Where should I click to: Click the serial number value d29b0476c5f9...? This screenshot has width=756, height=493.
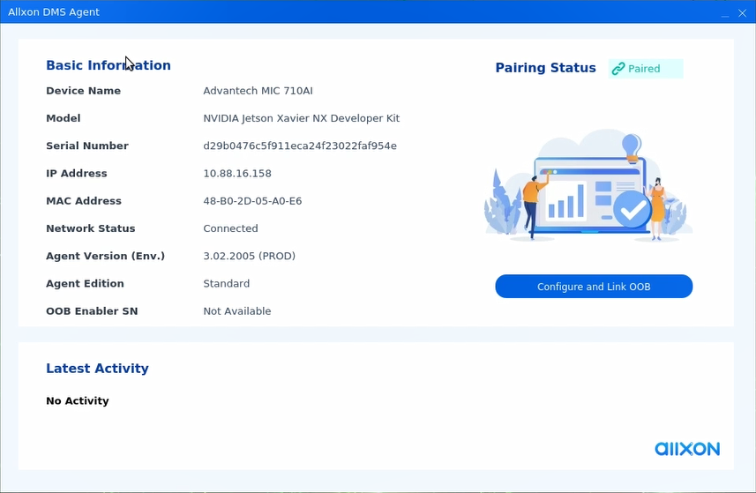300,146
